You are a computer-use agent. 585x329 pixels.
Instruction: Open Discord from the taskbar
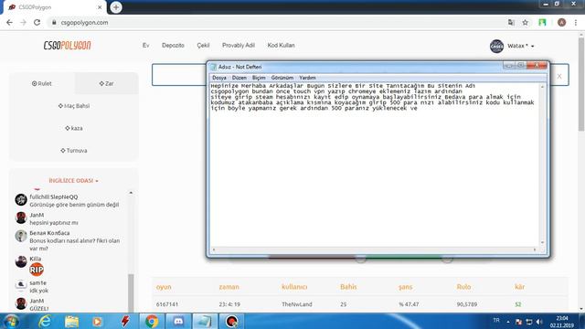(x=178, y=321)
